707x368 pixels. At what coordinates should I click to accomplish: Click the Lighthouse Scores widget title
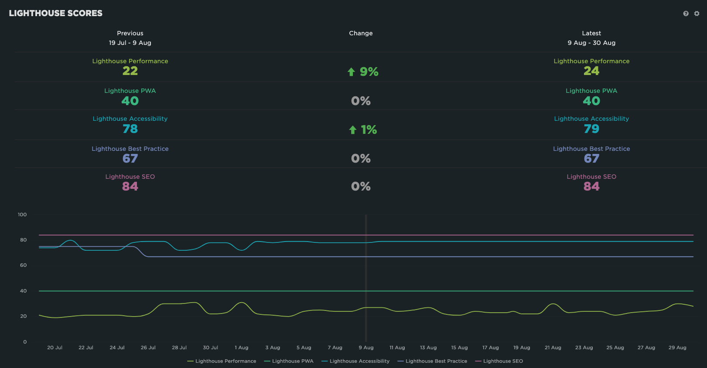(56, 14)
